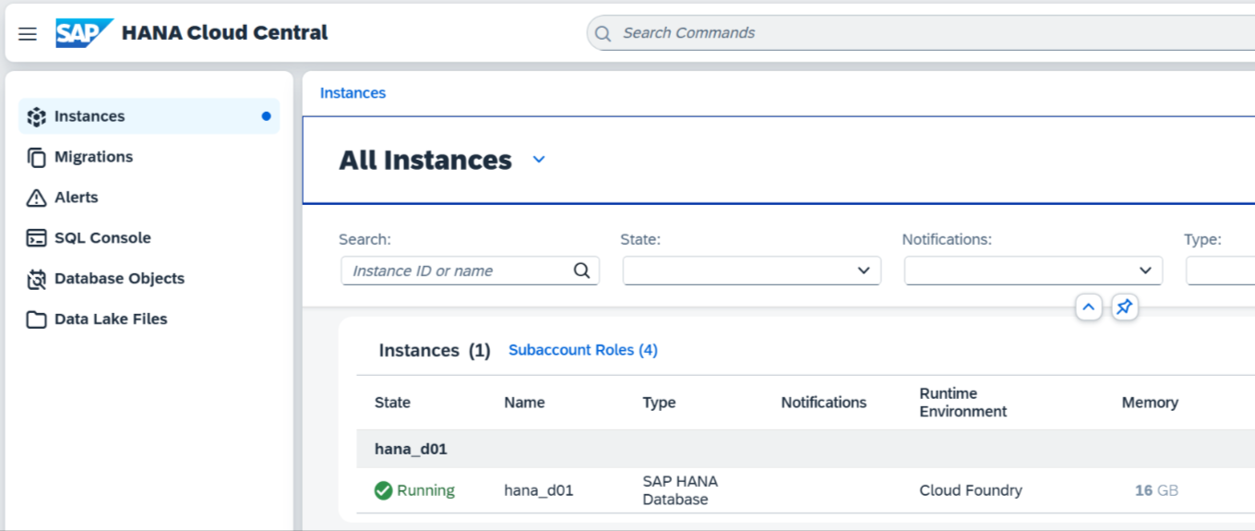Click the SQL Console terminal icon

(36, 238)
